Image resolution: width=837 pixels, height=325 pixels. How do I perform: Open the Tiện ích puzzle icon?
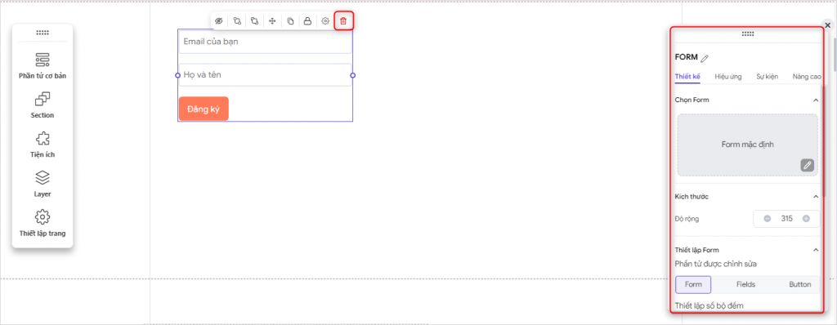coord(43,145)
